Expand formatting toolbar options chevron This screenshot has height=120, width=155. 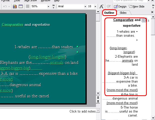[x=153, y=6]
